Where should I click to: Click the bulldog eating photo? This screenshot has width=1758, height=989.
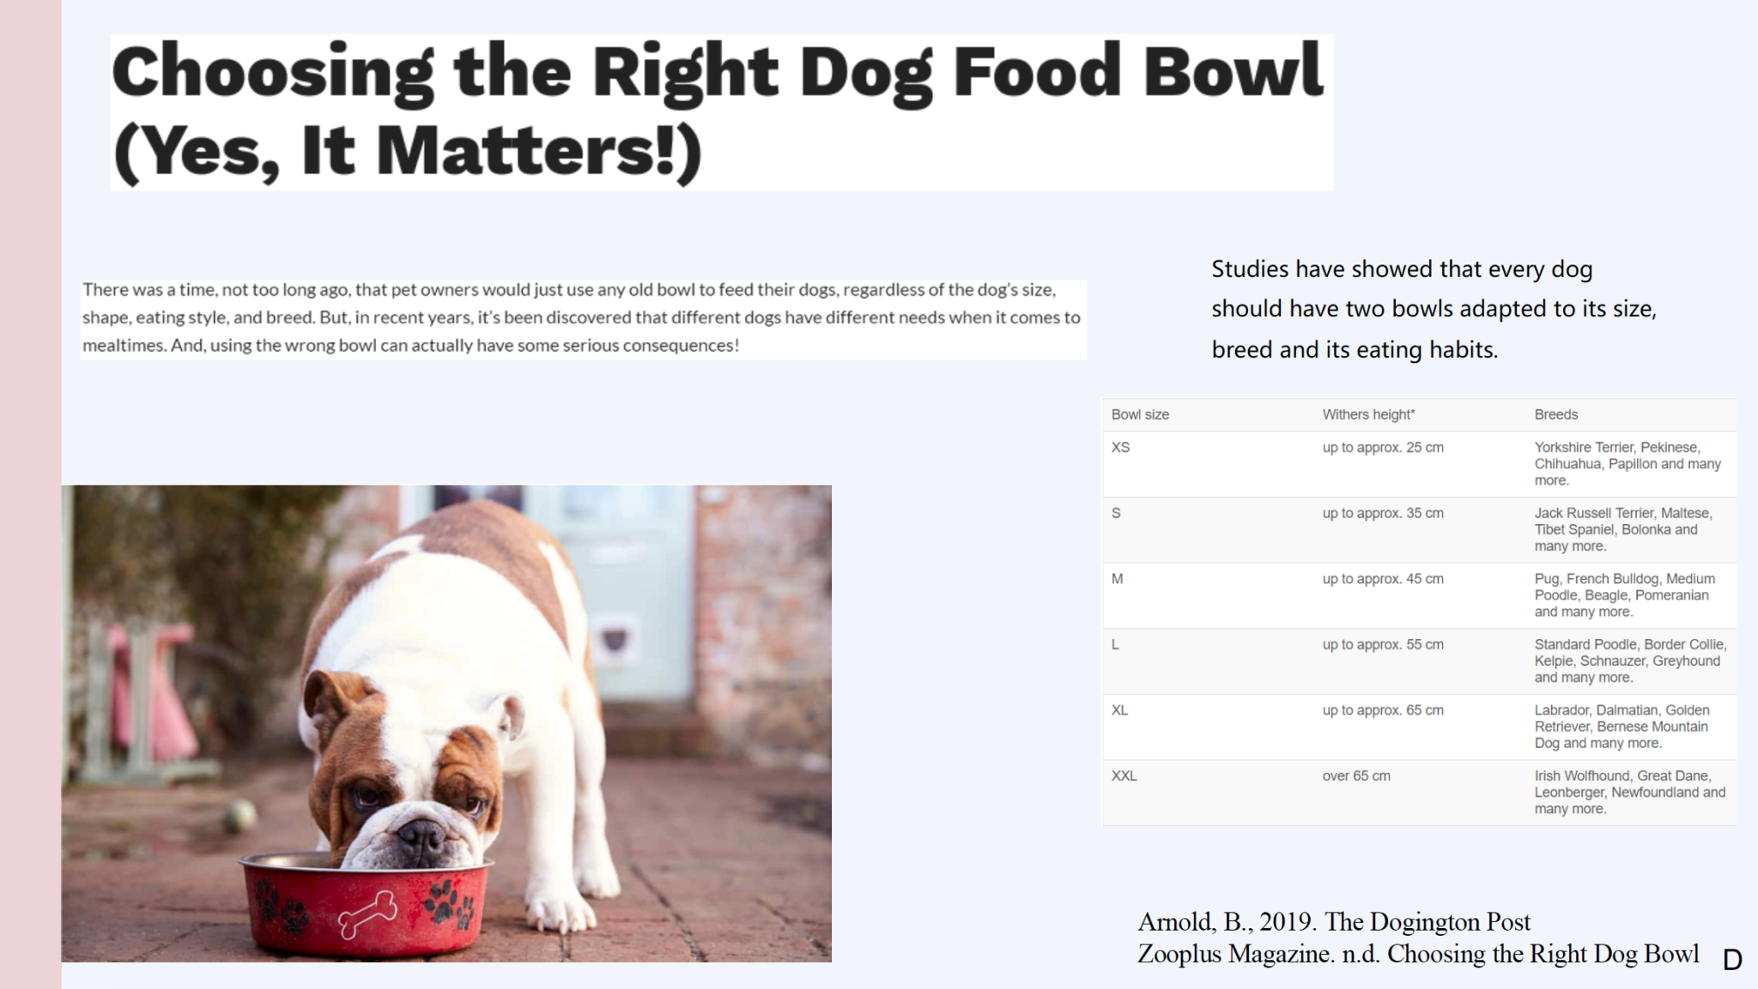click(446, 723)
